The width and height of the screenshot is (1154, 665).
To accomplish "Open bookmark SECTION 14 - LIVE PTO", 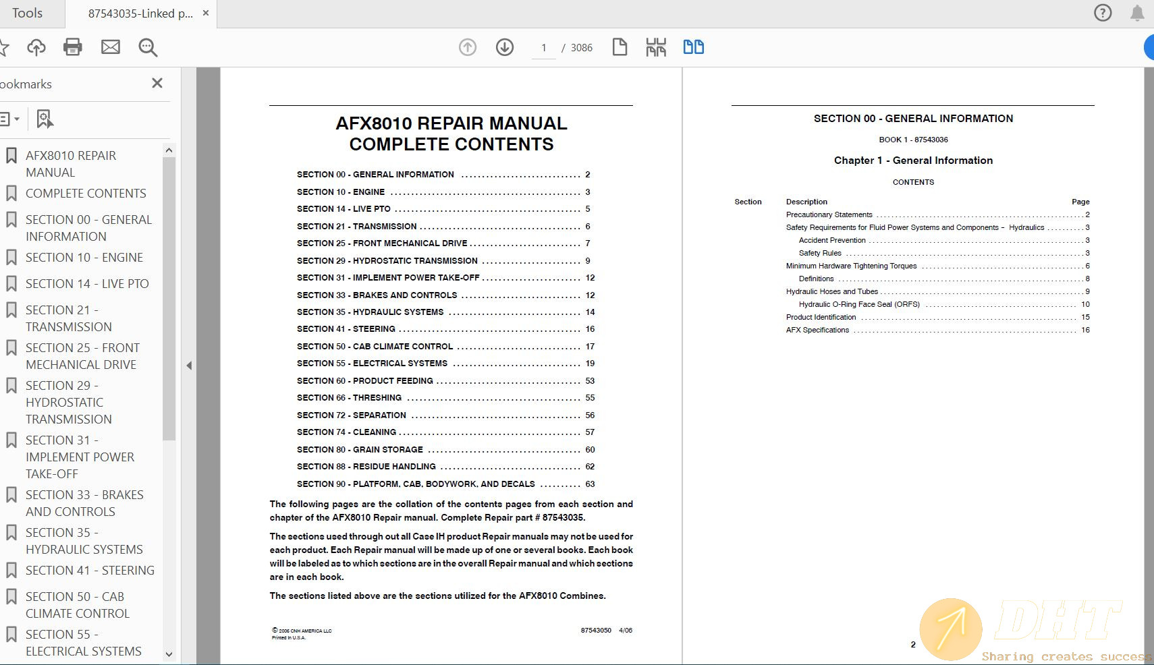I will point(87,284).
